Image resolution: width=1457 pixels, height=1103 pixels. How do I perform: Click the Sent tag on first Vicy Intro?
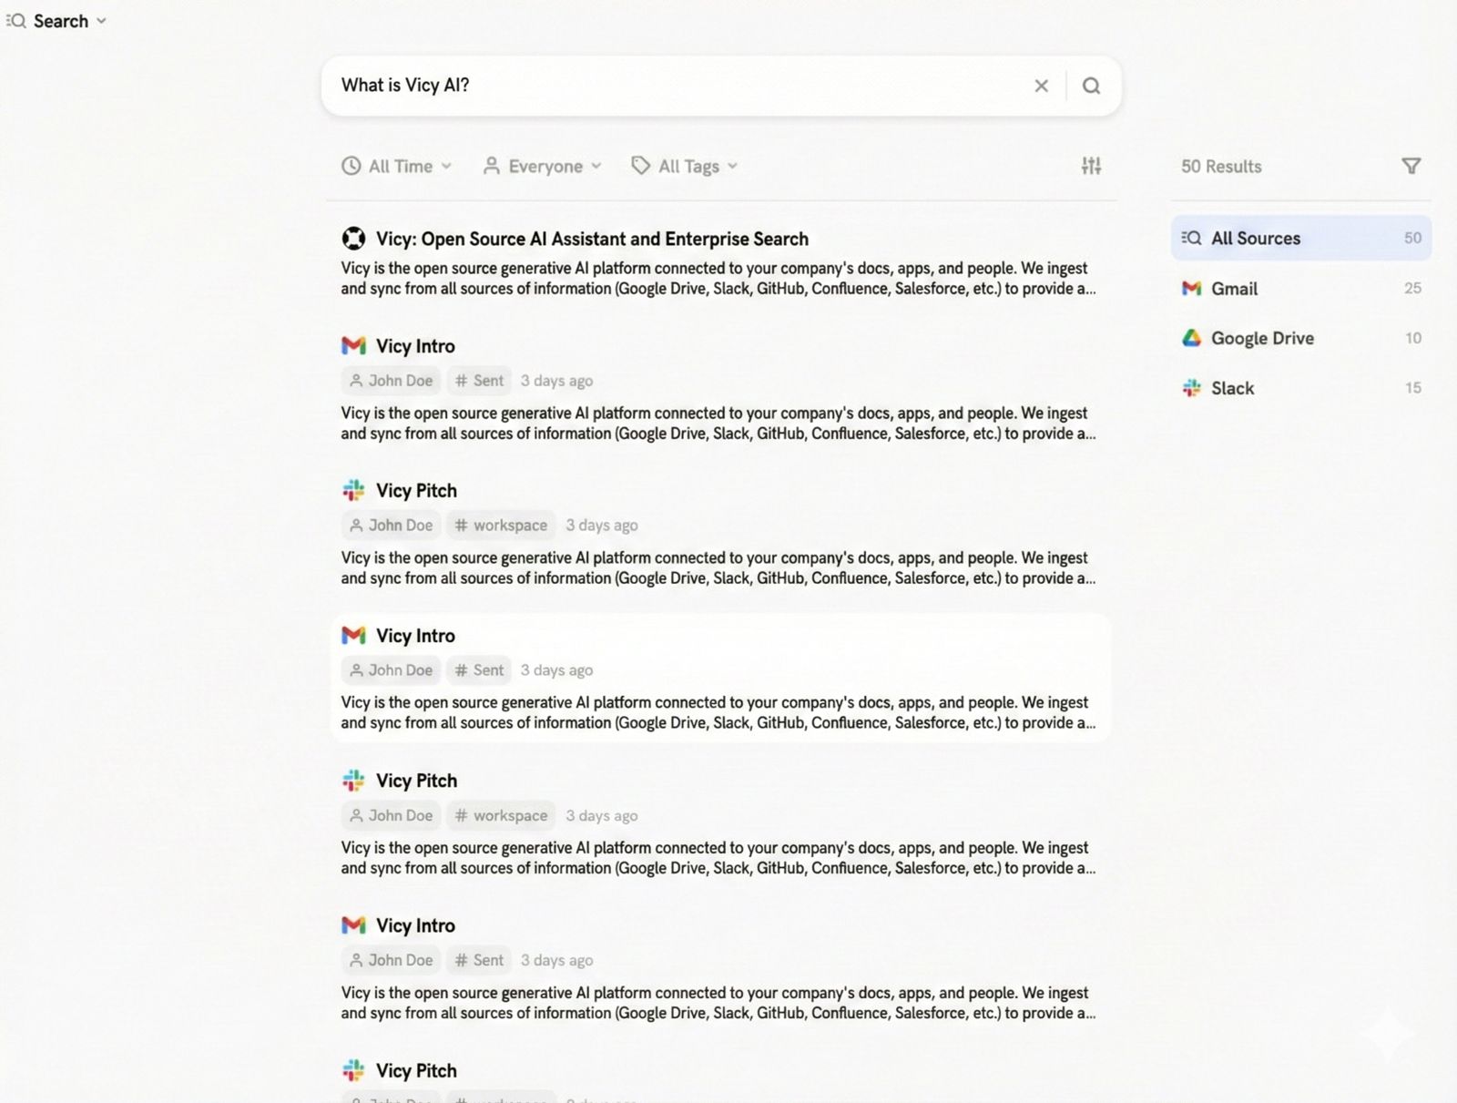(479, 381)
